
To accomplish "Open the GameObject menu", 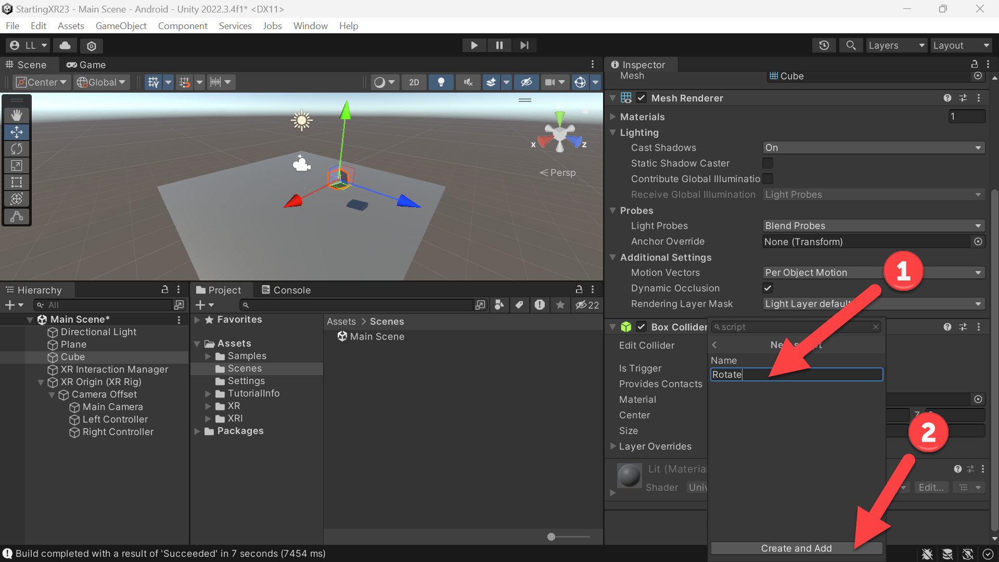I will point(121,26).
